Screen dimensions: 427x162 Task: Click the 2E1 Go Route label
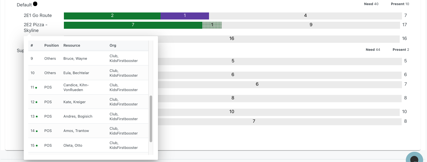tap(38, 15)
